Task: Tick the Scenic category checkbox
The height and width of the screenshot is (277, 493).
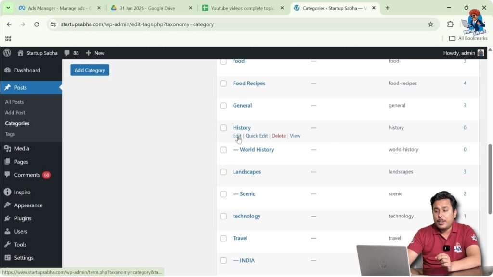Action: tap(223, 194)
